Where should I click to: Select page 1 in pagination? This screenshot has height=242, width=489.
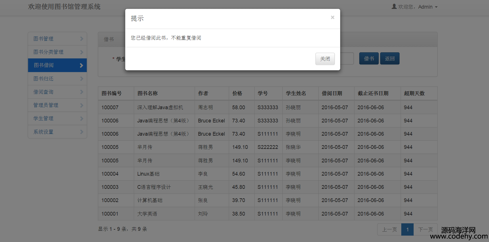407,230
